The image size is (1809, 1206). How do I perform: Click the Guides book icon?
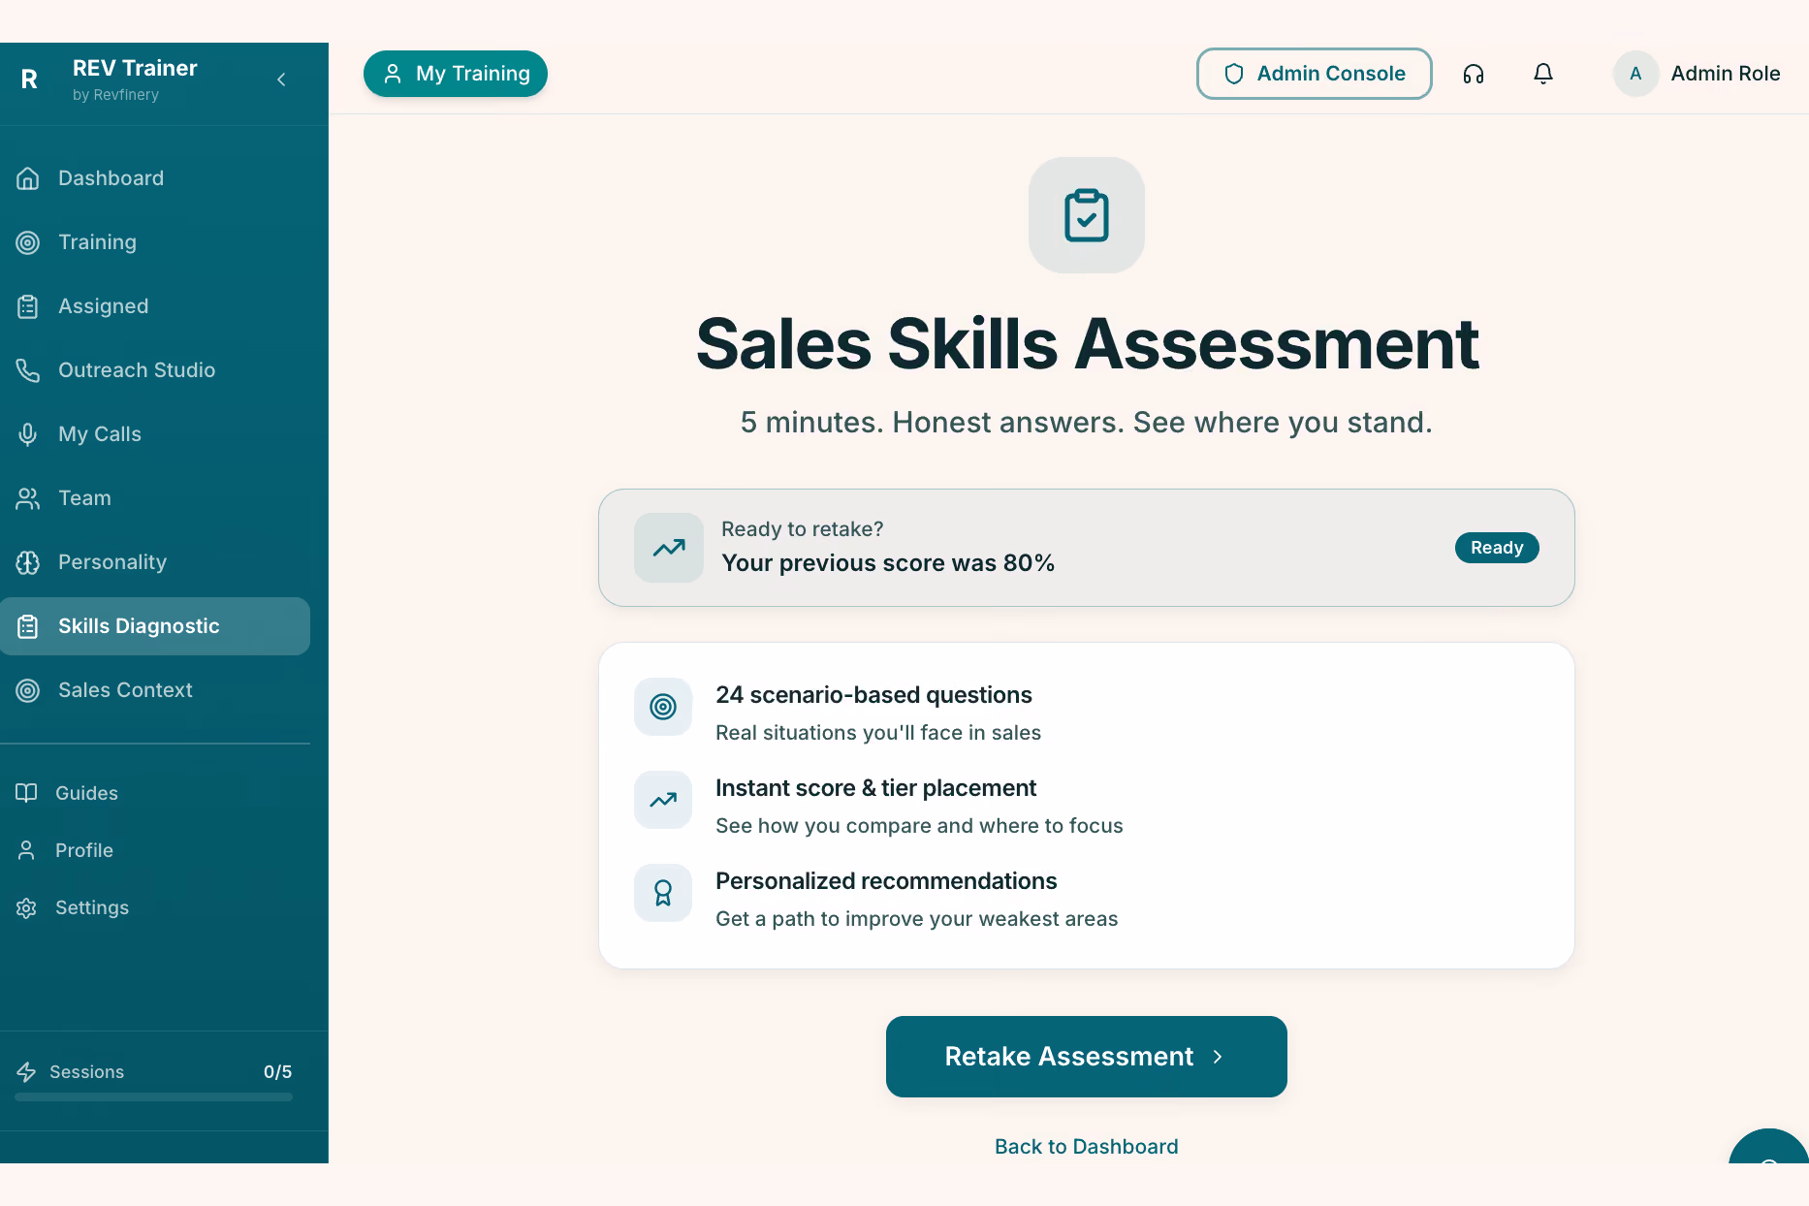pyautogui.click(x=26, y=793)
